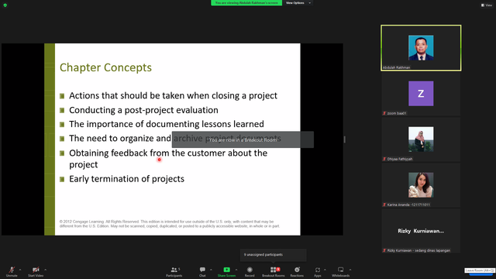
Task: Open the Chat panel
Action: [202, 271]
